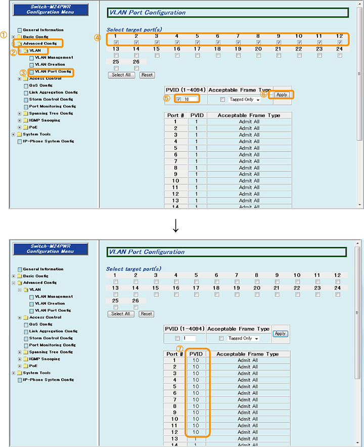This screenshot has width=364, height=447.
Task: Click IGMP Snooping folder icon in lower menu
Action: coord(25,359)
